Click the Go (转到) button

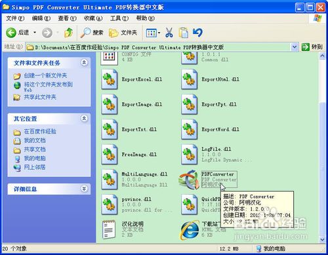click(x=312, y=47)
